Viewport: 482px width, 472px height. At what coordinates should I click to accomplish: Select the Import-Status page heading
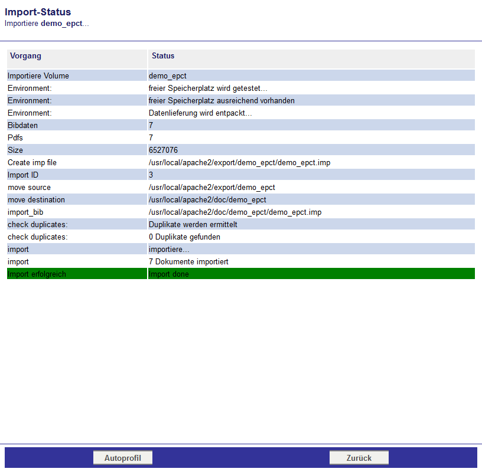tap(38, 12)
